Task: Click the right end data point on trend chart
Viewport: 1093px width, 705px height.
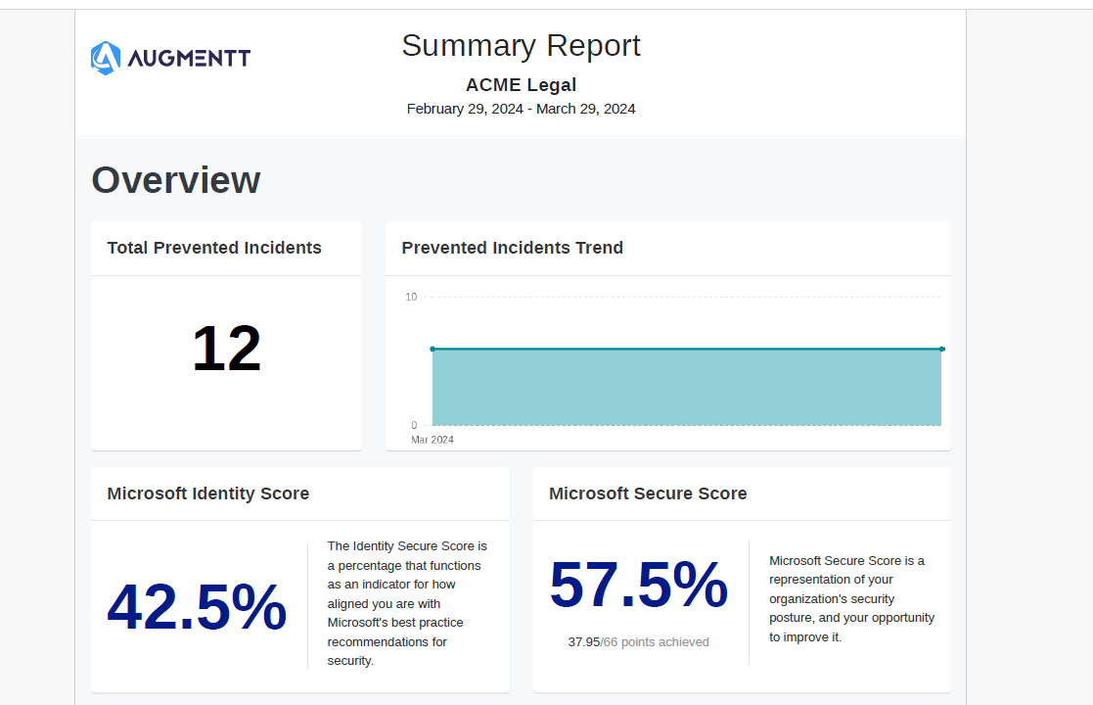Action: pyautogui.click(x=941, y=349)
